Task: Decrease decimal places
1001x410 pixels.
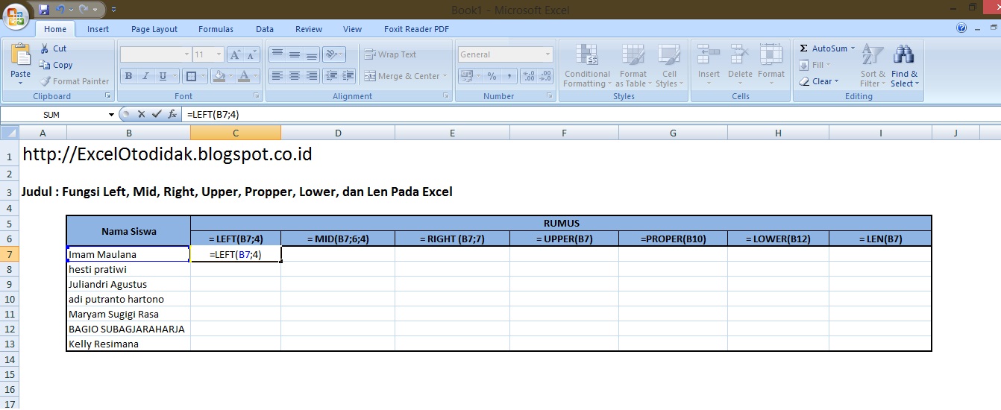Action: point(545,76)
